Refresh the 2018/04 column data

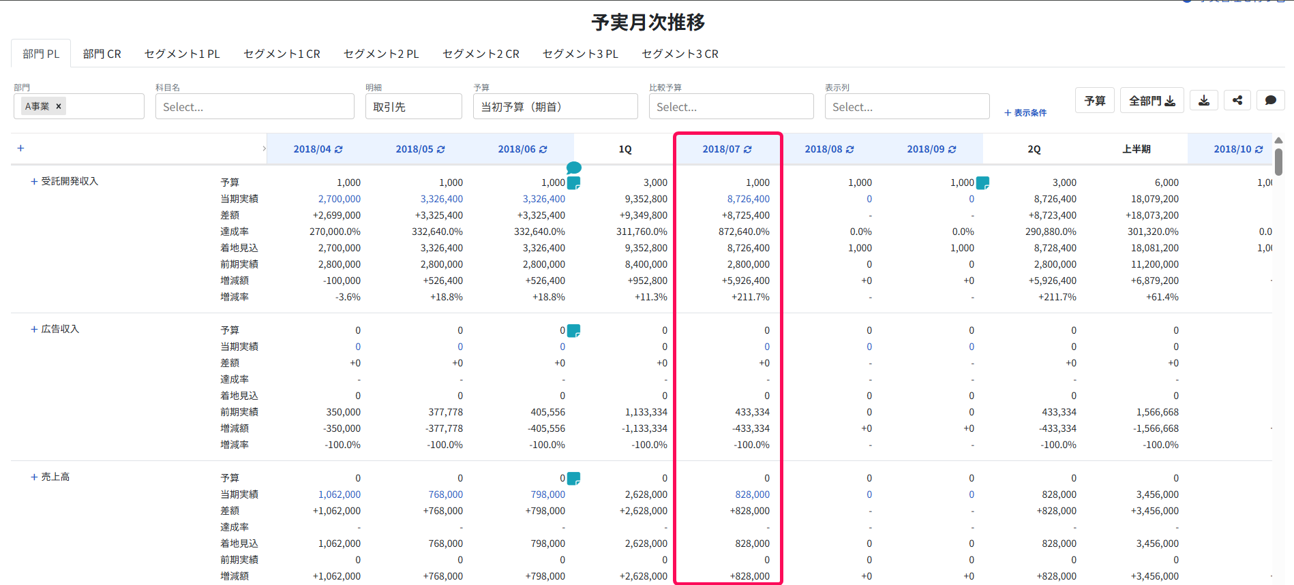[x=339, y=149]
